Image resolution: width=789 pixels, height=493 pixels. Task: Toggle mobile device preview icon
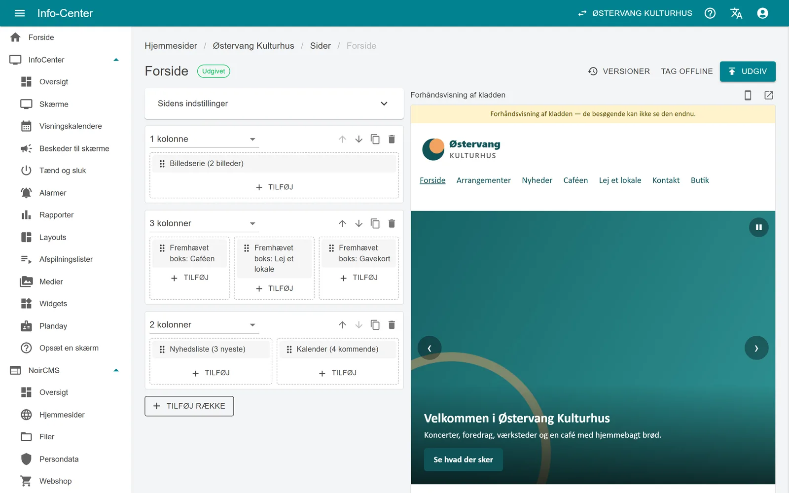[748, 95]
